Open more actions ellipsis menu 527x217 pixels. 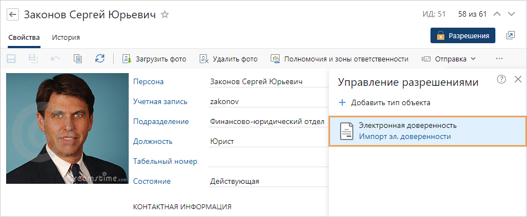tap(499, 59)
